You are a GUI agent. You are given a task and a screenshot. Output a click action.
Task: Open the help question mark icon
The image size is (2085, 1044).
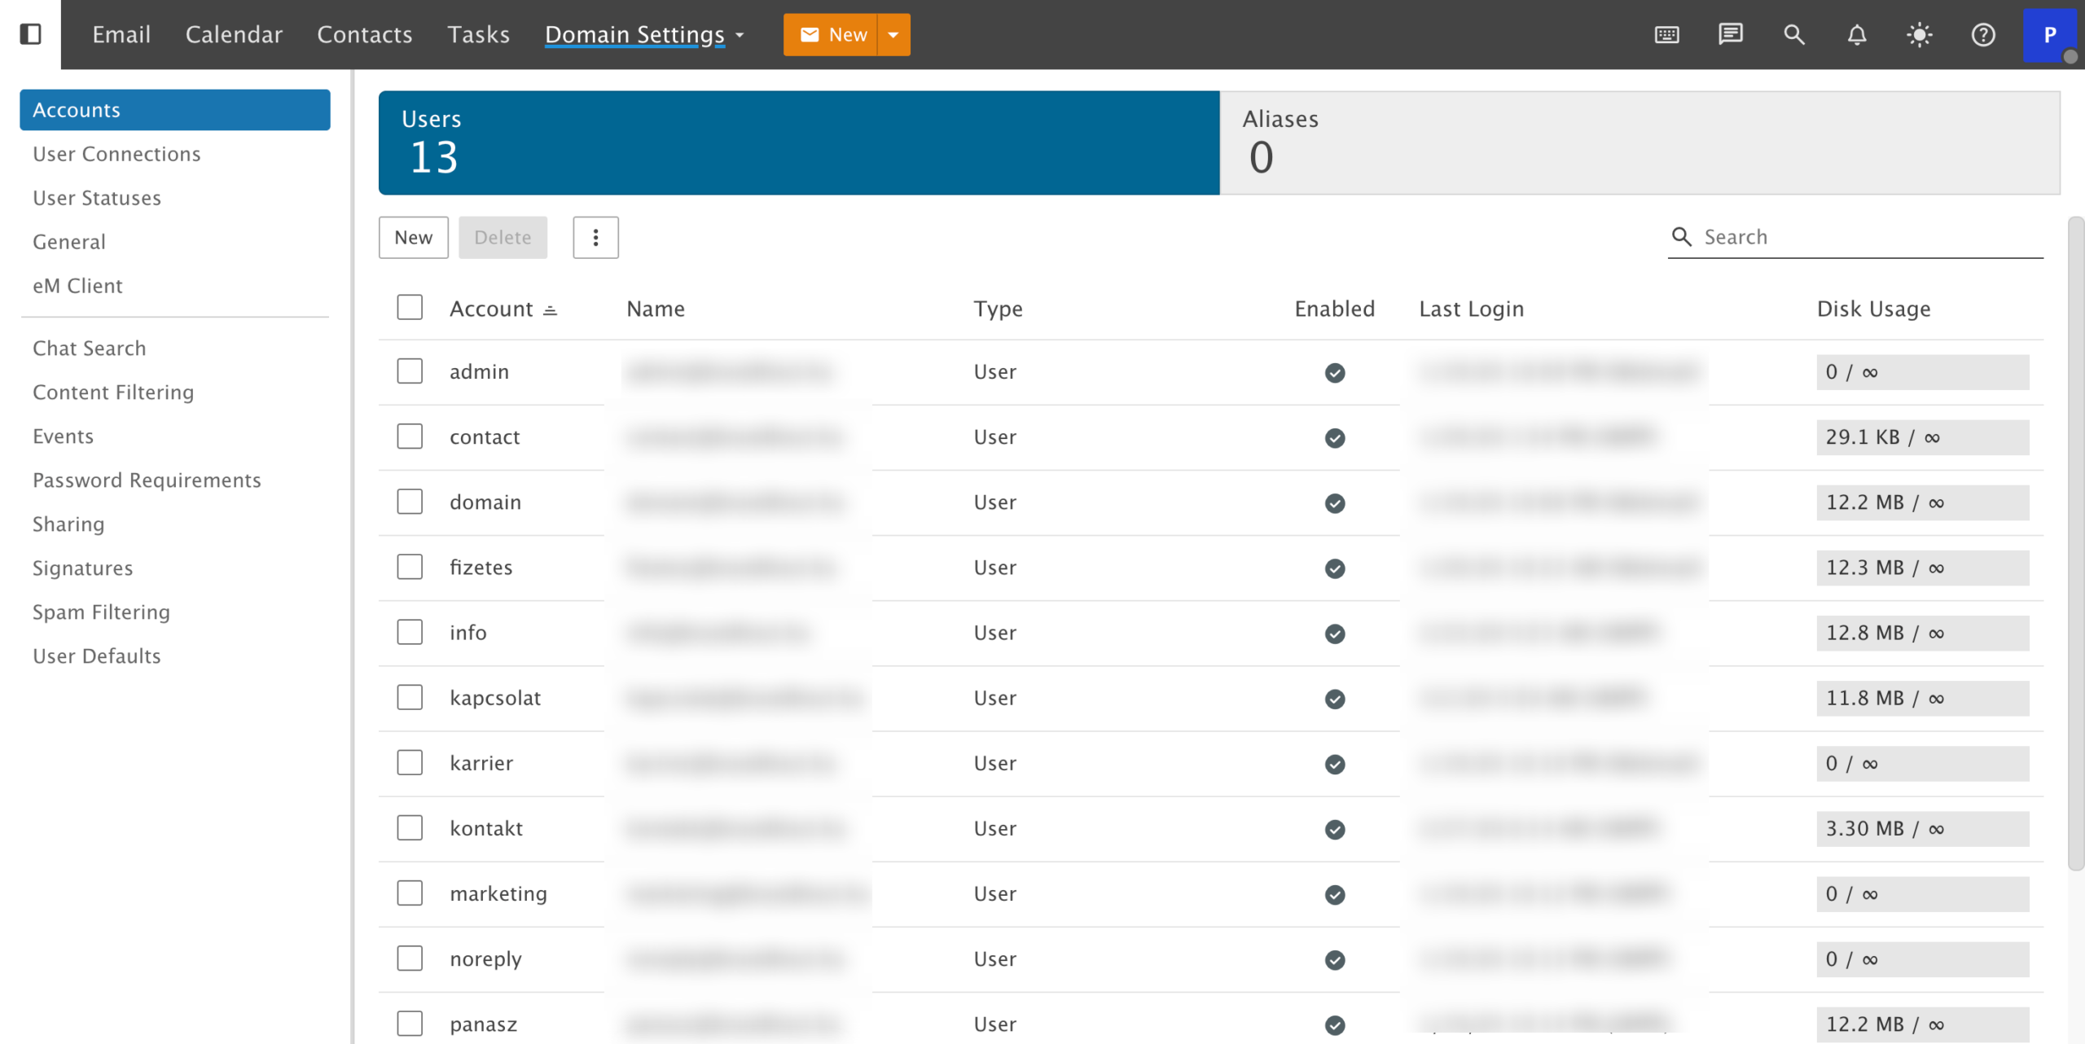click(x=1982, y=35)
